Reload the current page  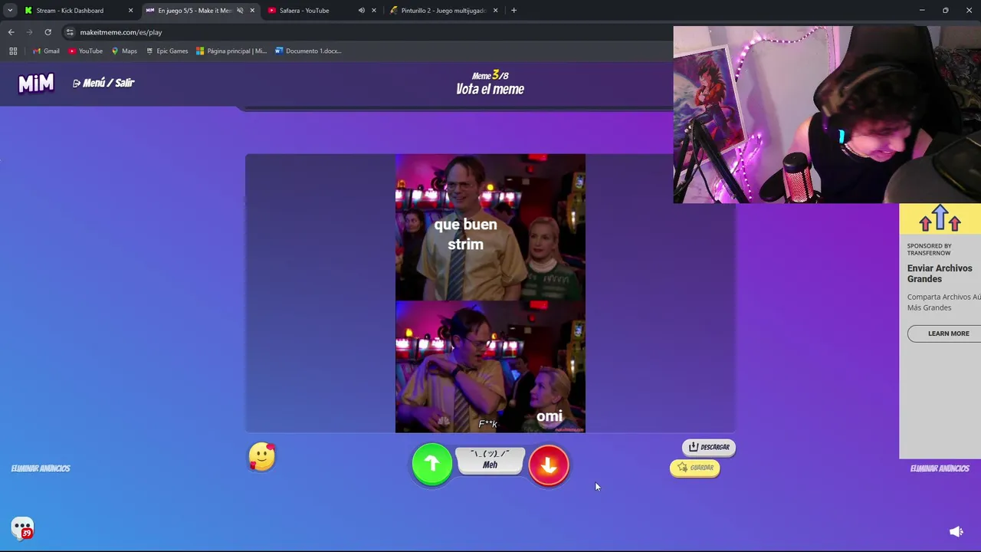coord(48,32)
